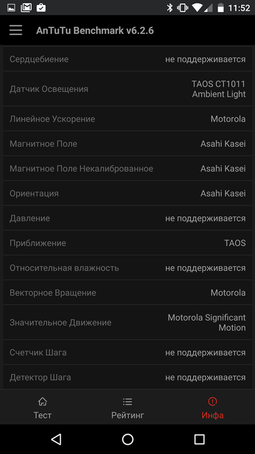Tap the Bluetooth status bar icon
255x454 pixels.
coord(169,8)
